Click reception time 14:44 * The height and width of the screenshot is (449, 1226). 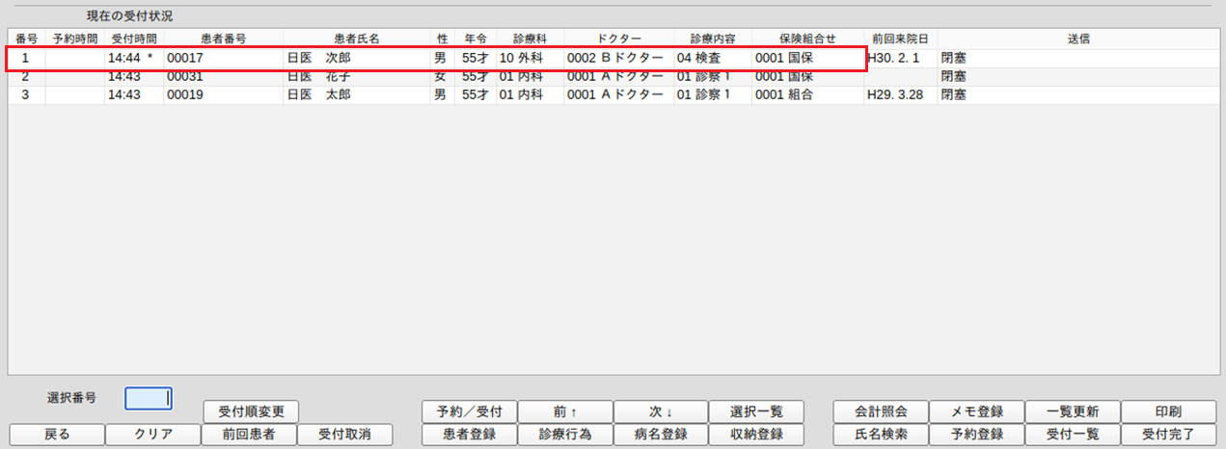pos(130,58)
